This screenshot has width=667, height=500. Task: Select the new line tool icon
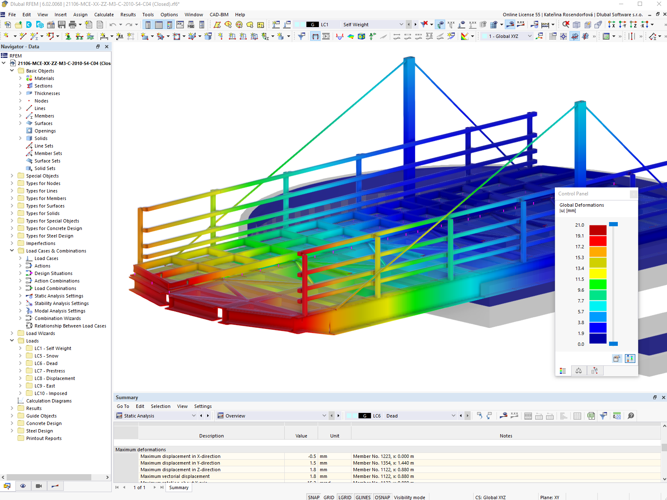coord(23,36)
